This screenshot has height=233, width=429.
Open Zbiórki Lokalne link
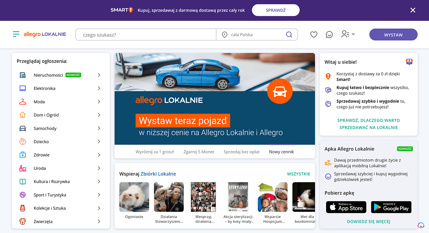click(158, 174)
